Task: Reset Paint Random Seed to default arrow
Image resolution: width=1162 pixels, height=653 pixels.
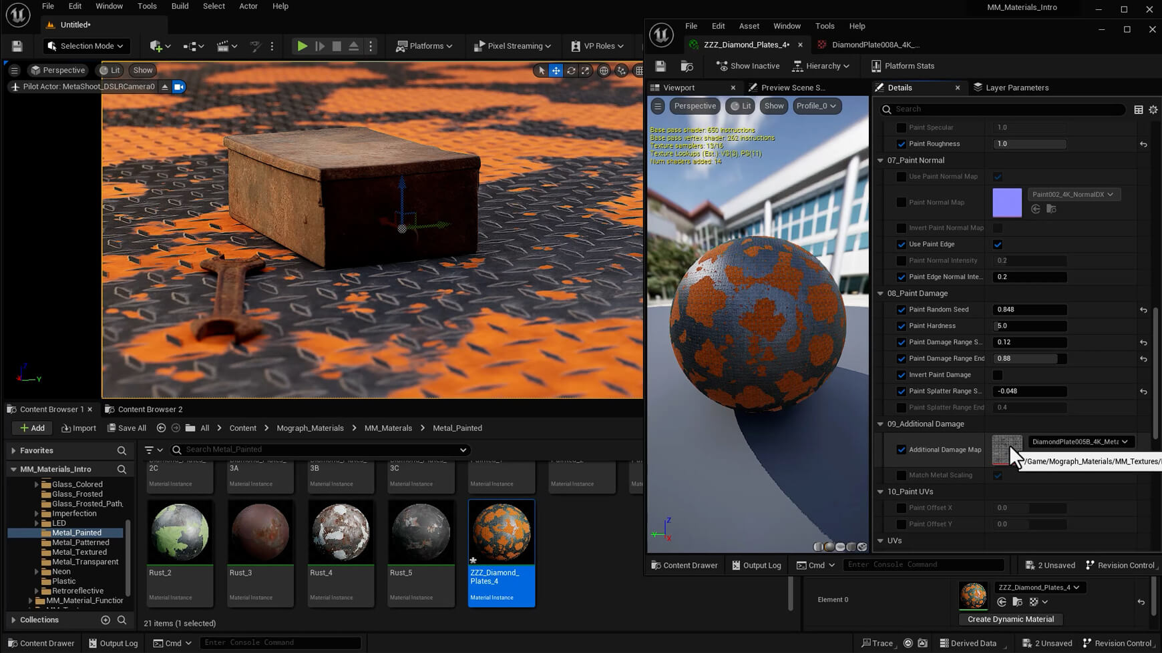Action: tap(1143, 310)
